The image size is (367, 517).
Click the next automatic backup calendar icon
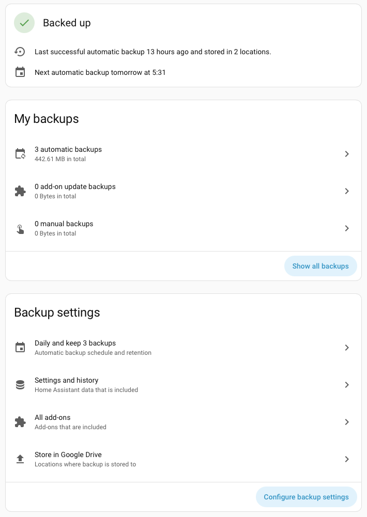(20, 72)
